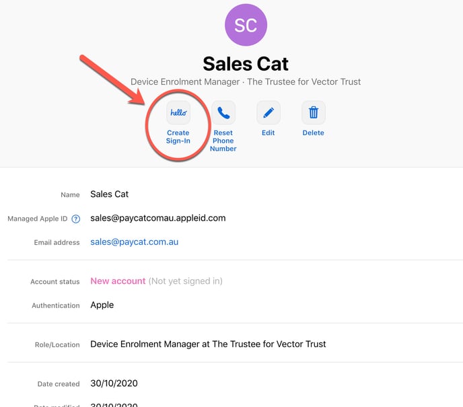This screenshot has height=407, width=463.
Task: Select the "Reset Phone Number" text label
Action: [x=223, y=141]
